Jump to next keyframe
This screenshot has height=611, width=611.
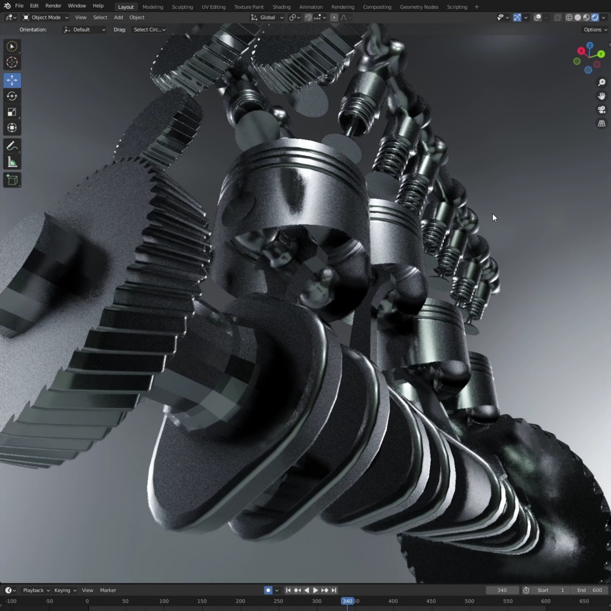324,590
